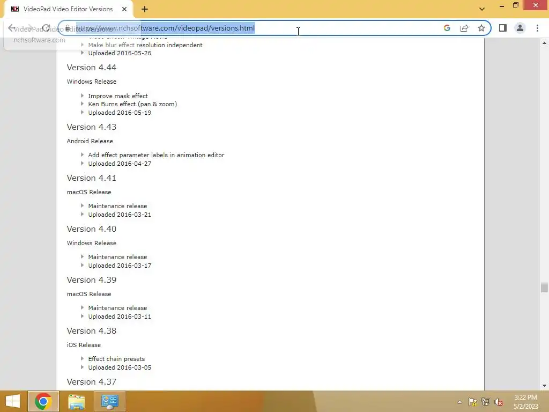Viewport: 549px width, 412px height.
Task: Click the Chrome back arrow
Action: 12,28
